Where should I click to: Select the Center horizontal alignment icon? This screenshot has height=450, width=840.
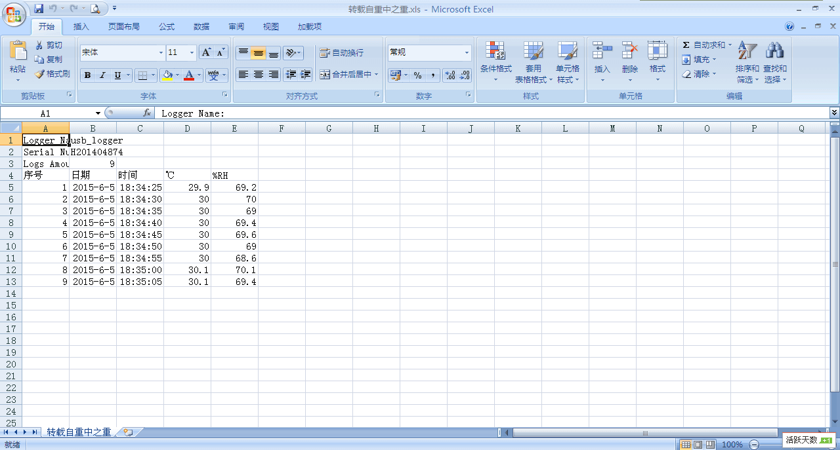click(x=259, y=75)
